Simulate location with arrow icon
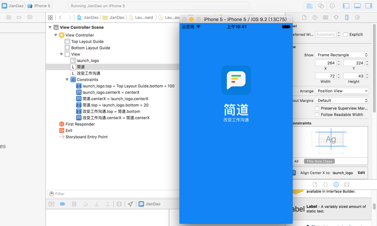 pos(131,204)
